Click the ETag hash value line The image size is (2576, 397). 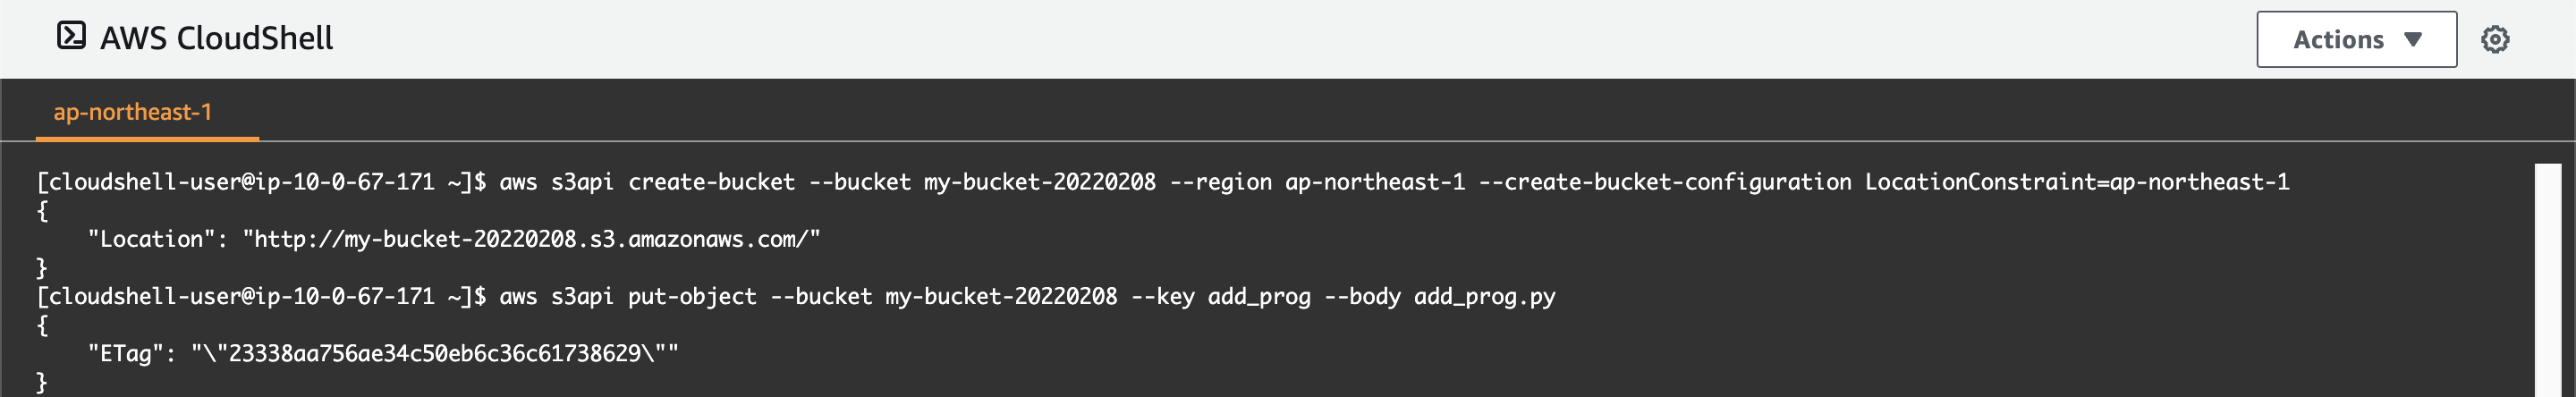[x=383, y=354]
